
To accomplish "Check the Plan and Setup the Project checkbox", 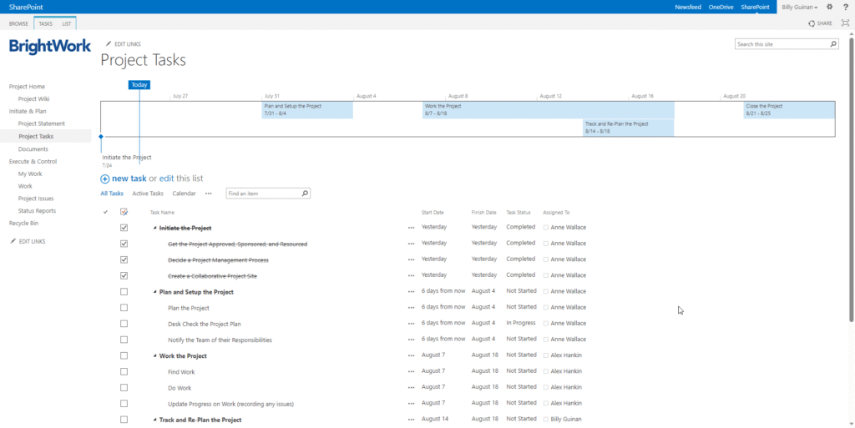I will (124, 292).
